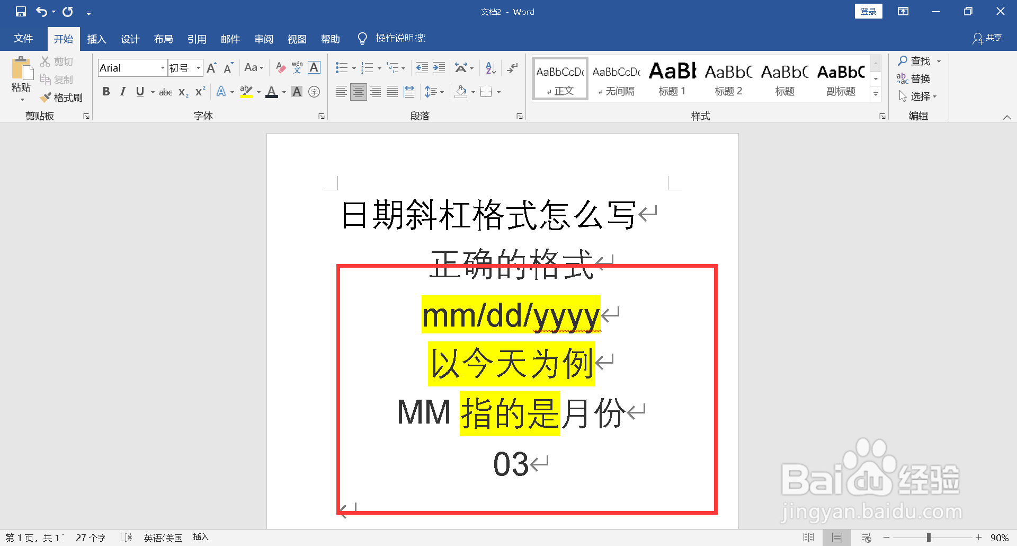Screen dimensions: 1017x546
Task: Open the bullet list dropdown arrow
Action: tap(354, 68)
